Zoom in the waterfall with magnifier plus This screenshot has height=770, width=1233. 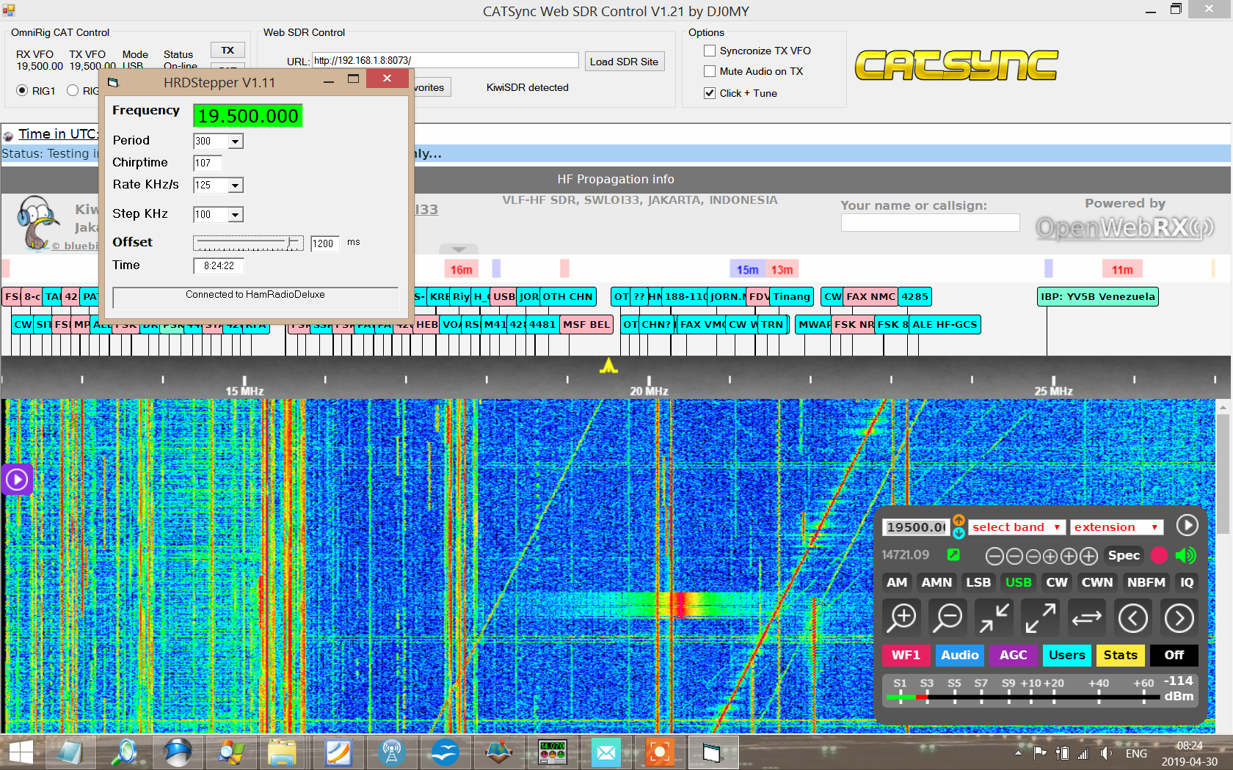coord(902,618)
